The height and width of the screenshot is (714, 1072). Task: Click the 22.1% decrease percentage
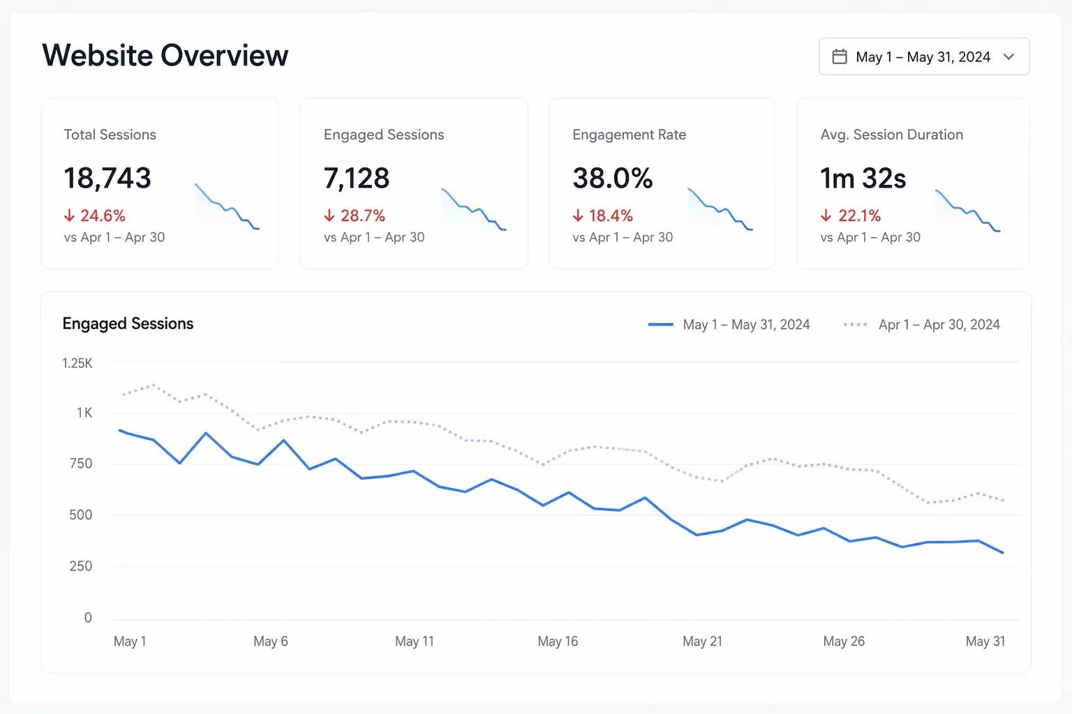click(860, 215)
